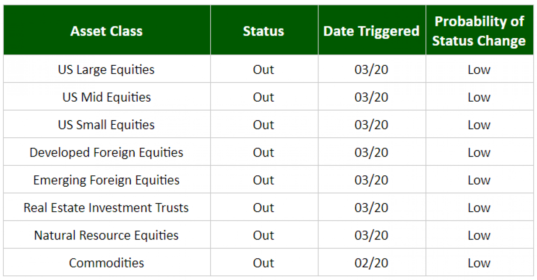Select the US Large Equities cell
The width and height of the screenshot is (537, 280).
click(107, 69)
